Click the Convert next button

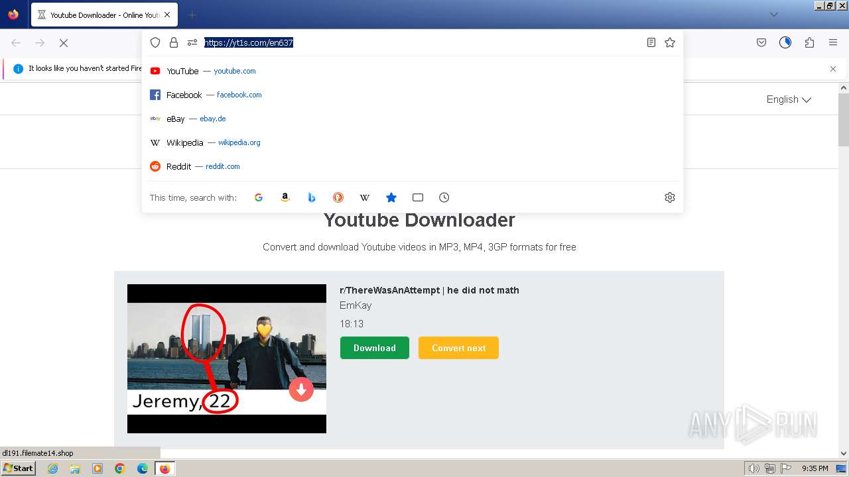click(x=458, y=348)
